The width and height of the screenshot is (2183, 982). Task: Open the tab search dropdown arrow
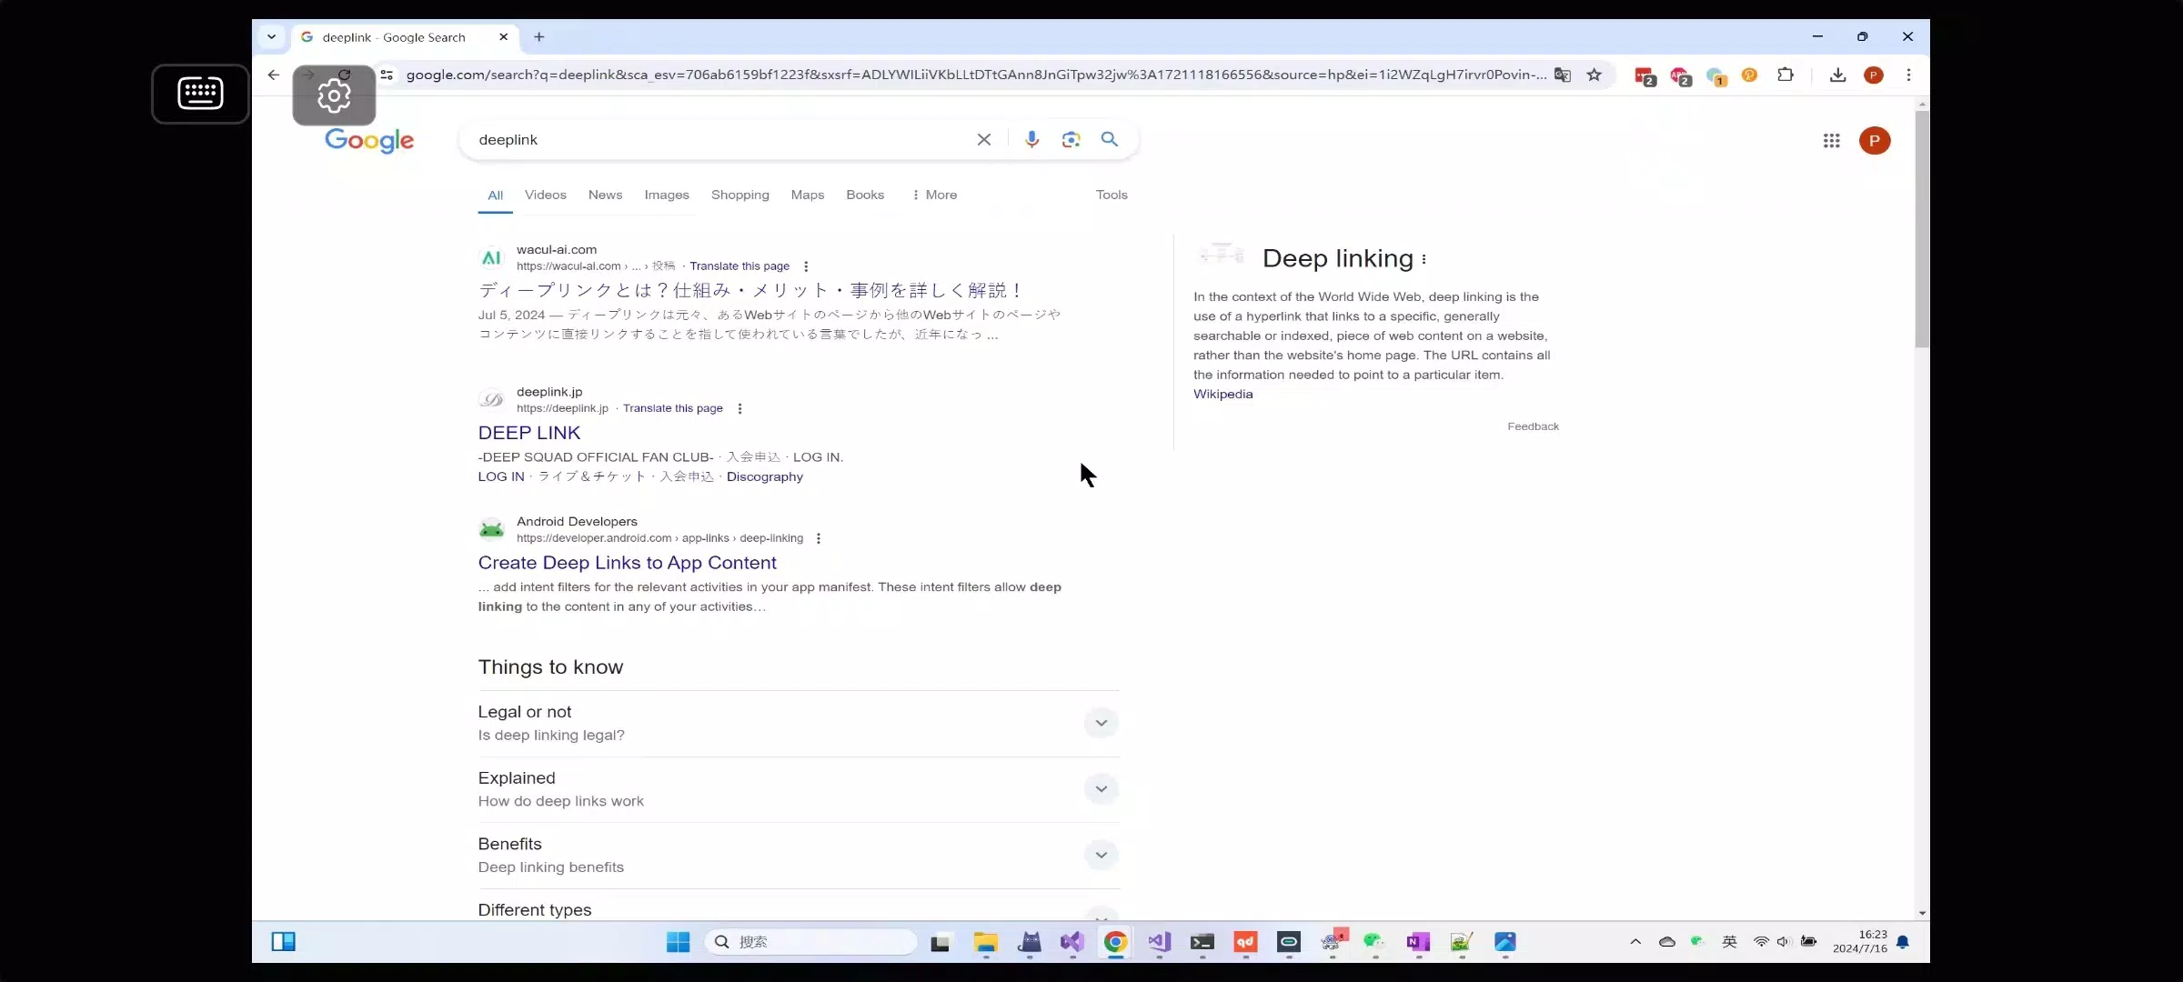tap(271, 37)
